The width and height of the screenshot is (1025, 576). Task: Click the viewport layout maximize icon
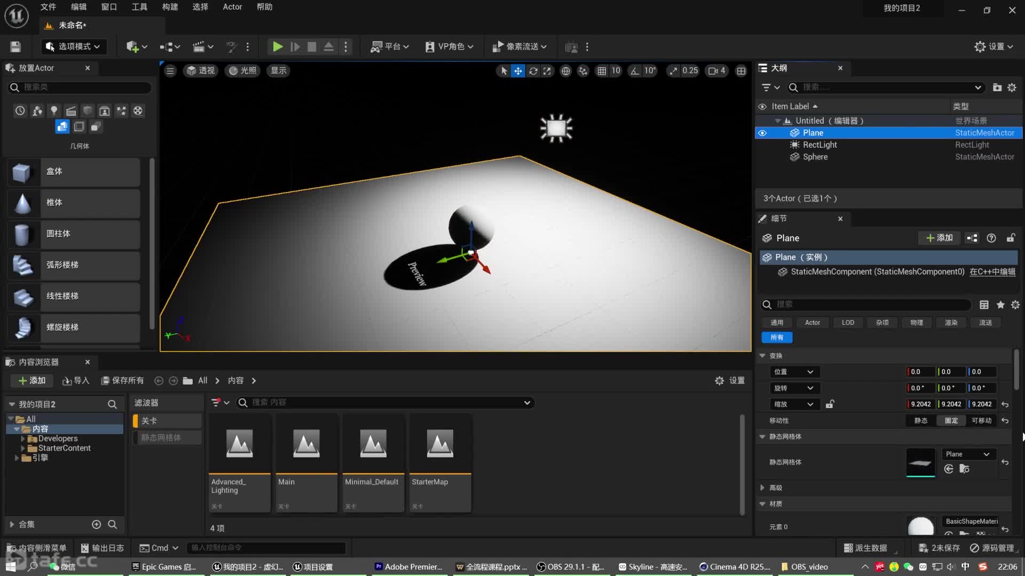(741, 71)
